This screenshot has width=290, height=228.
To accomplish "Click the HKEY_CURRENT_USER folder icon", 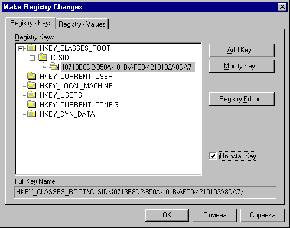I will point(31,76).
